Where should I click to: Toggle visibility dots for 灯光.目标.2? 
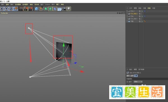click(141, 14)
